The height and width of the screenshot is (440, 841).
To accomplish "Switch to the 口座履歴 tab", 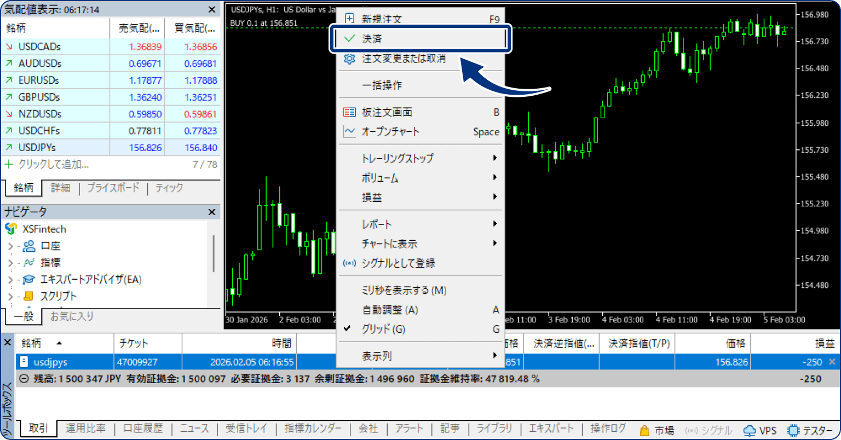I will pos(142,429).
